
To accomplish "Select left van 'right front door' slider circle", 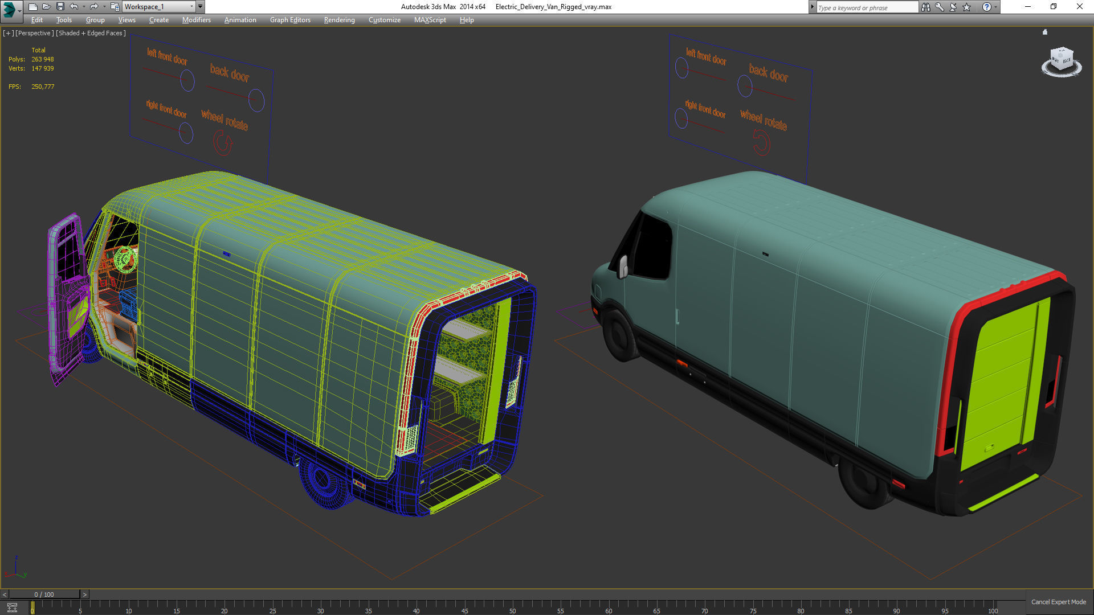I will 186,134.
